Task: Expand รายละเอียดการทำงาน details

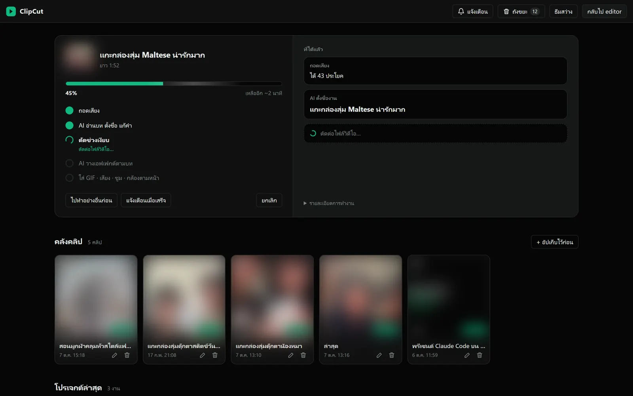Action: [x=329, y=203]
